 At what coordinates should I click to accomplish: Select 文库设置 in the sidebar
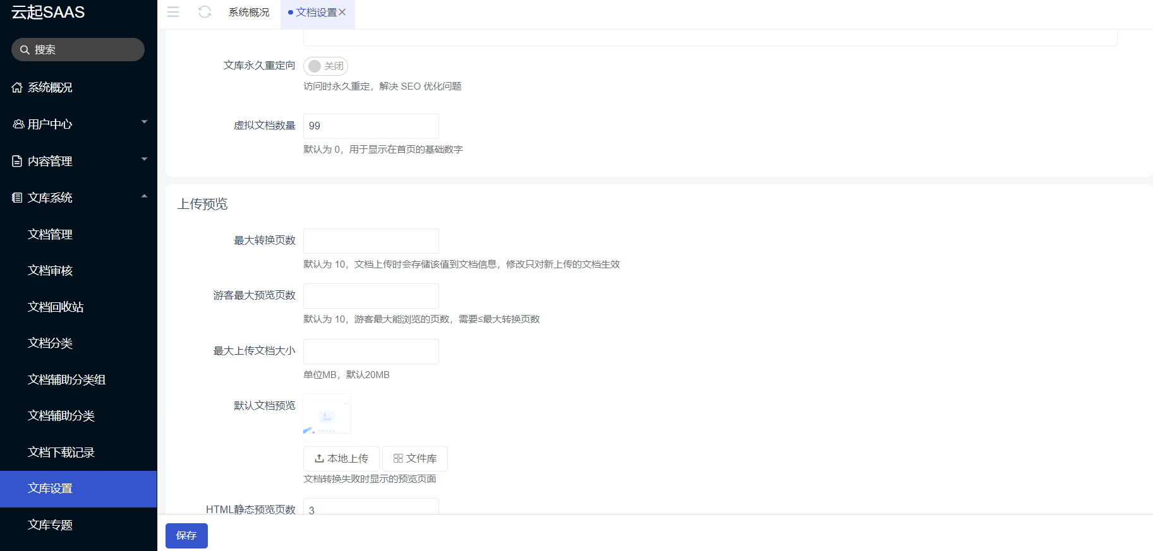tap(78, 489)
